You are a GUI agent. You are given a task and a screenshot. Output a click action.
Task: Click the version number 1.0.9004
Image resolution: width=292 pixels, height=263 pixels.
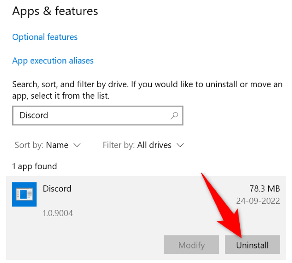pyautogui.click(x=58, y=213)
